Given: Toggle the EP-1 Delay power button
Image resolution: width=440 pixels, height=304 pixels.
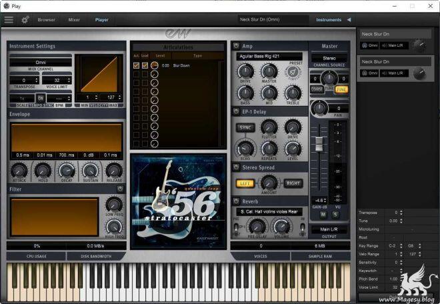Looking at the screenshot, I should coord(236,111).
